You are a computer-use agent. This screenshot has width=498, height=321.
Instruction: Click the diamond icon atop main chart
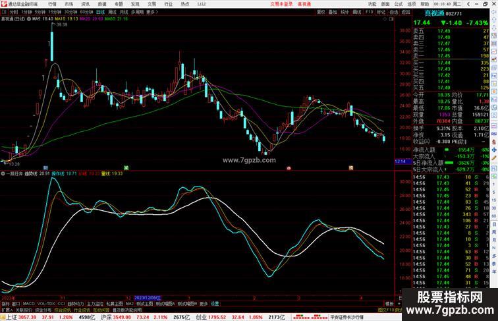[x=385, y=19]
